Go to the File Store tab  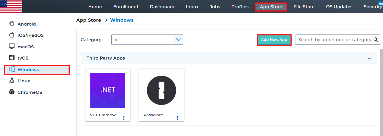pyautogui.click(x=304, y=7)
